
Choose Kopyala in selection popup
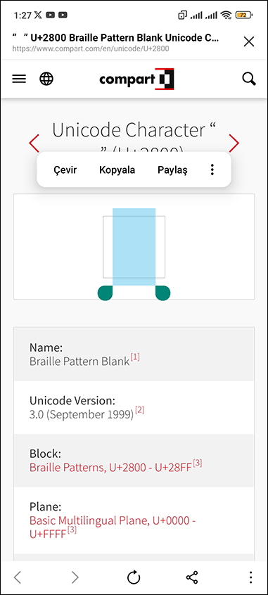[x=117, y=169]
